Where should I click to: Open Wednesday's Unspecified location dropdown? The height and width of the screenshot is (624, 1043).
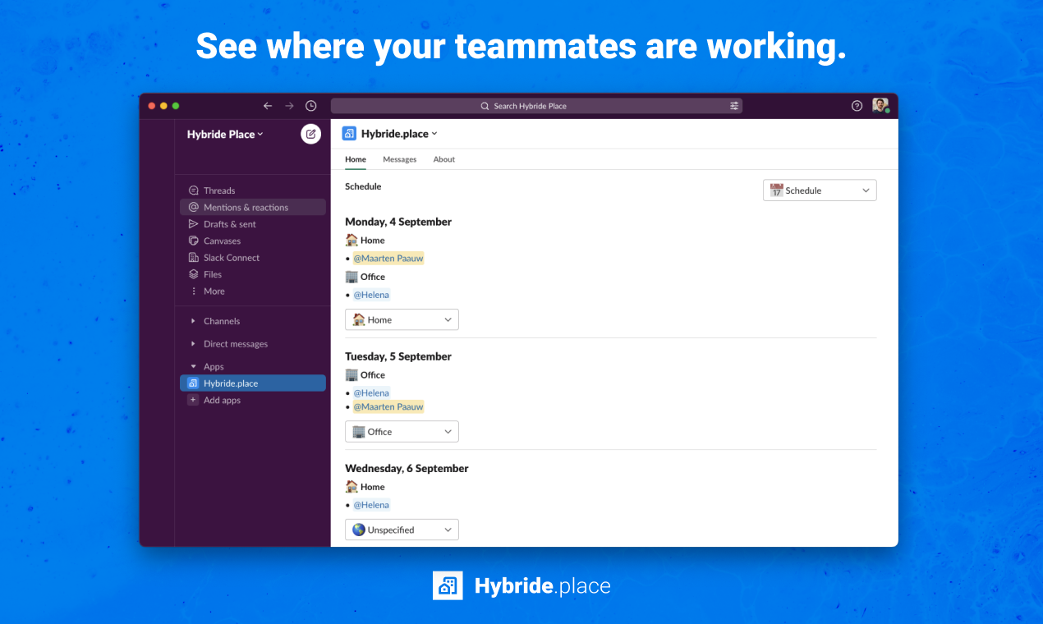pyautogui.click(x=402, y=530)
